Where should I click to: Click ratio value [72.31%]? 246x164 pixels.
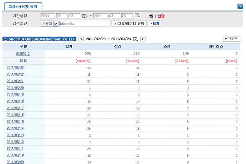pos(133,61)
